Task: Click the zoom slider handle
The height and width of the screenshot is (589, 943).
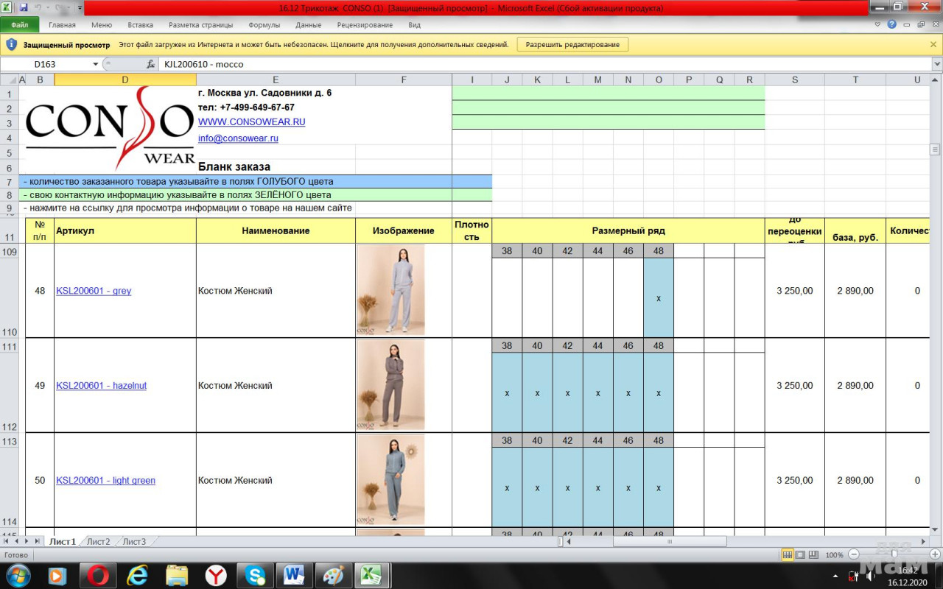Action: [894, 554]
